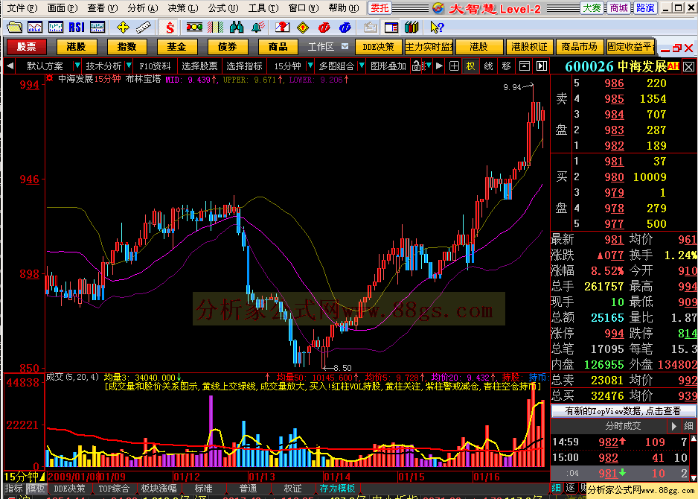Open search with the binoculars icon
This screenshot has width=698, height=499.
pos(237,28)
